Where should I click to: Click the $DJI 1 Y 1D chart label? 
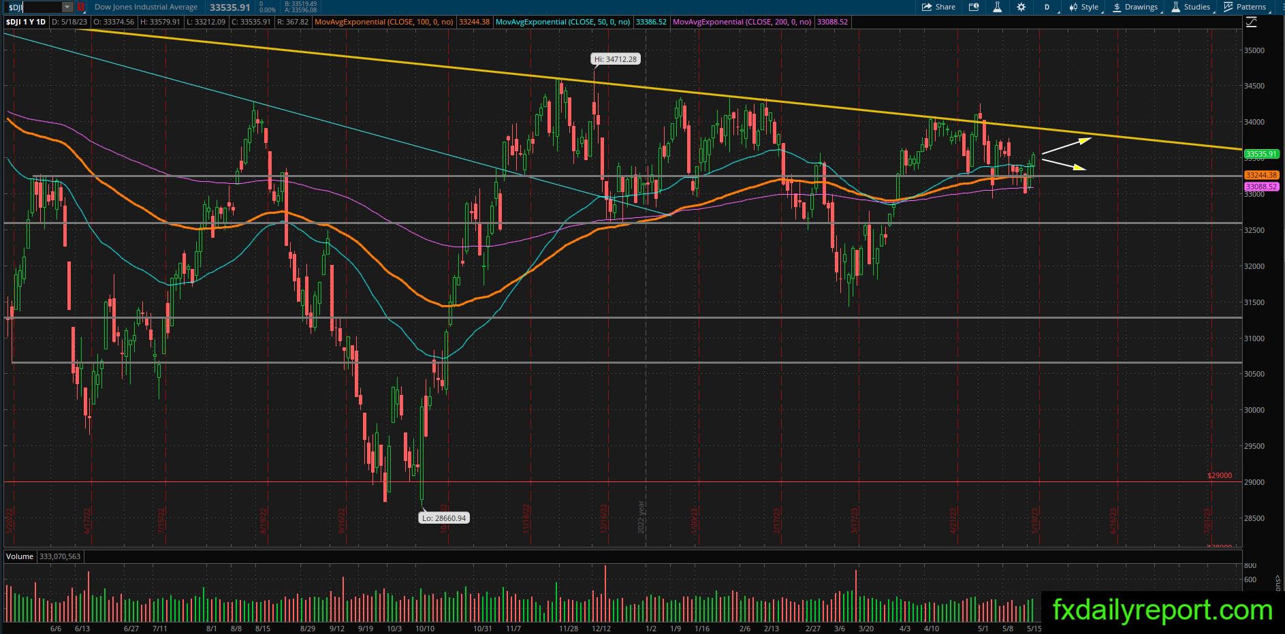coord(26,22)
